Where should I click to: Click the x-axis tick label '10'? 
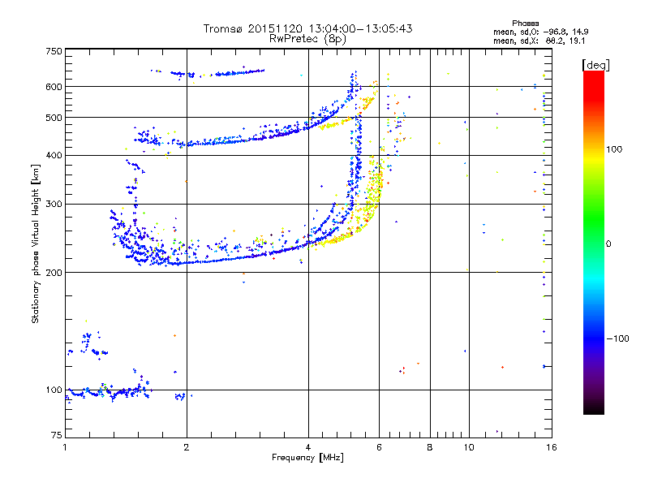click(x=469, y=447)
